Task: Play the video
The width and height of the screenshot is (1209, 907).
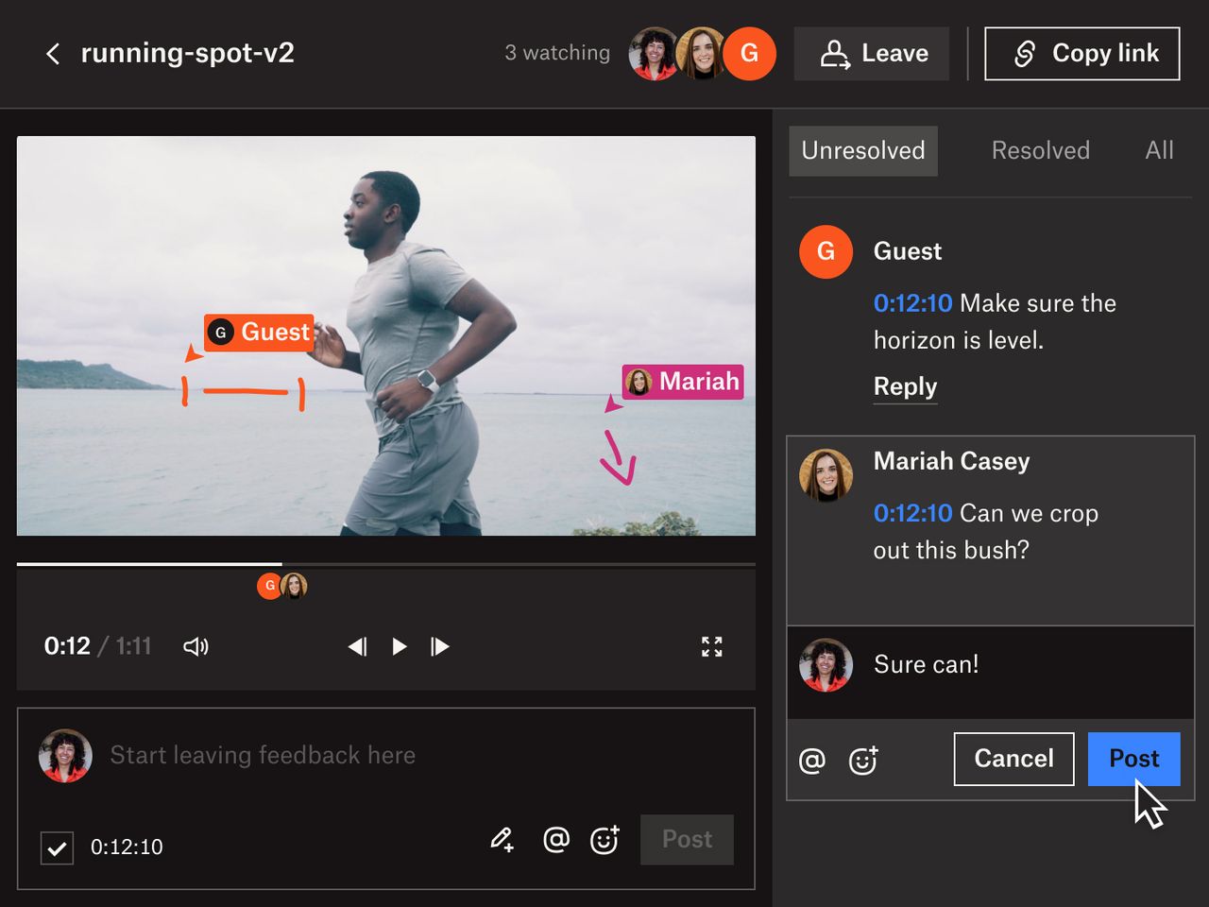Action: pyautogui.click(x=399, y=646)
